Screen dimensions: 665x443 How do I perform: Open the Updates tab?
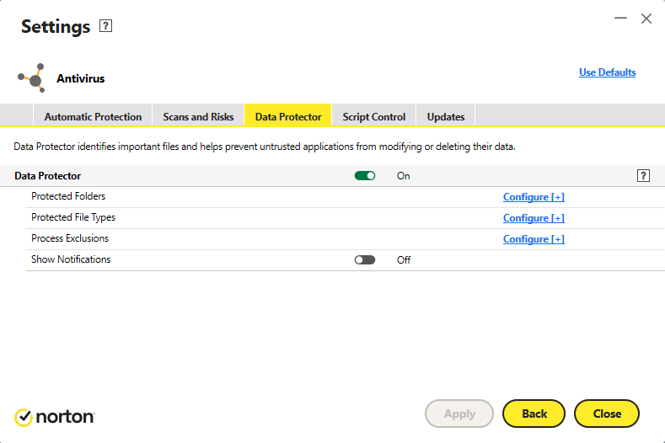pyautogui.click(x=445, y=116)
